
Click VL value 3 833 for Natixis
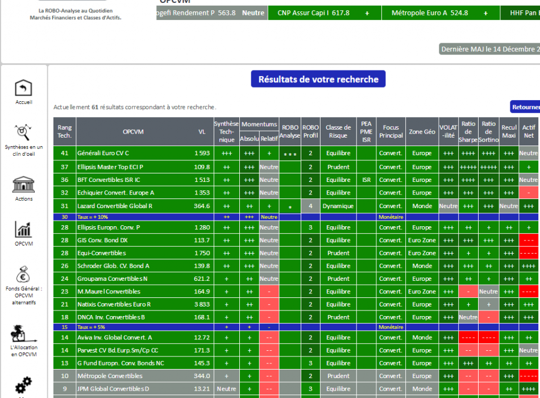tap(202, 304)
